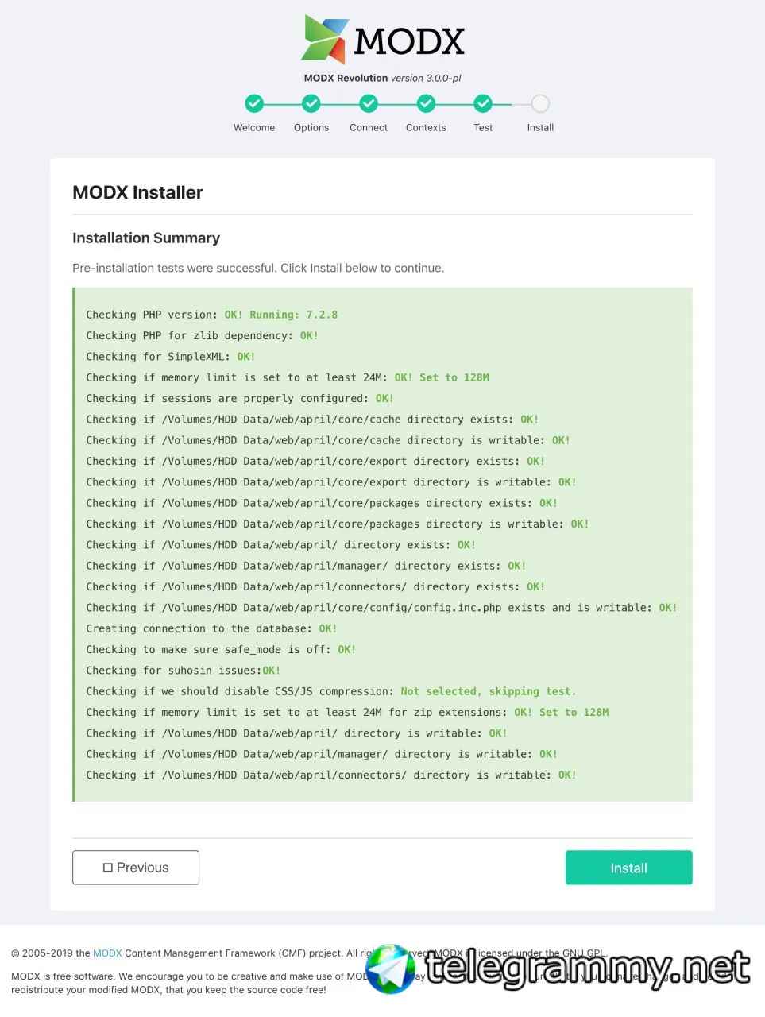The width and height of the screenshot is (765, 1017).
Task: Click the PHP version check line
Action: [x=211, y=315]
